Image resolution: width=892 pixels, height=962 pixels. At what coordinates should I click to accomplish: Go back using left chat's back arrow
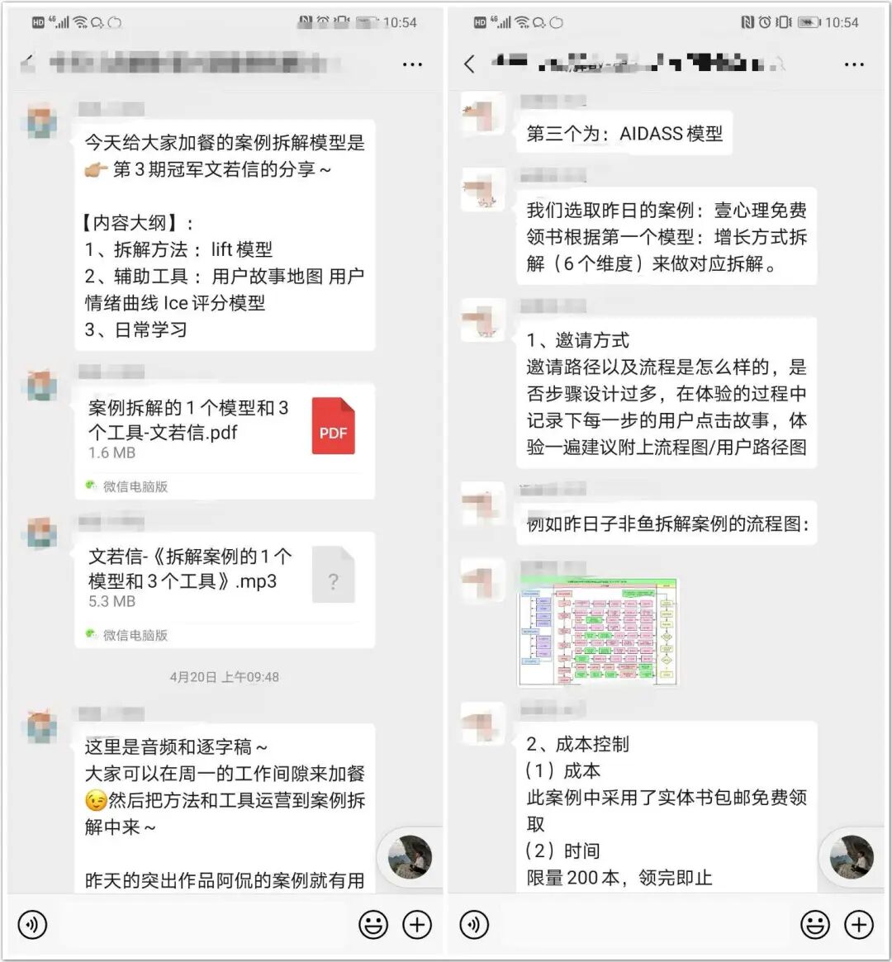pos(27,64)
